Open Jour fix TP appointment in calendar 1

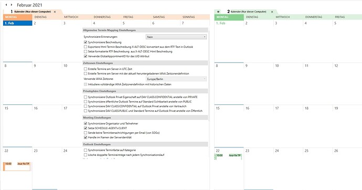pos(17,166)
